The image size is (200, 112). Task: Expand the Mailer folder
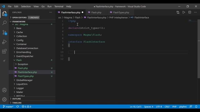click(x=32, y=92)
